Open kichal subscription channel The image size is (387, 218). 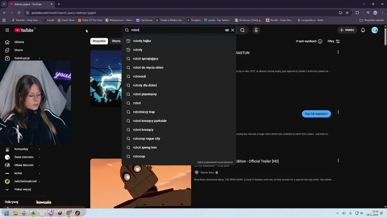18,173
